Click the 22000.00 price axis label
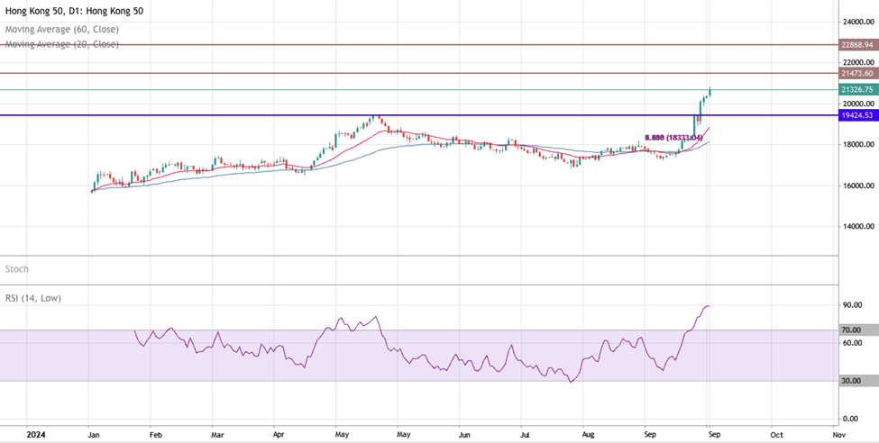The width and height of the screenshot is (879, 443). coord(857,62)
